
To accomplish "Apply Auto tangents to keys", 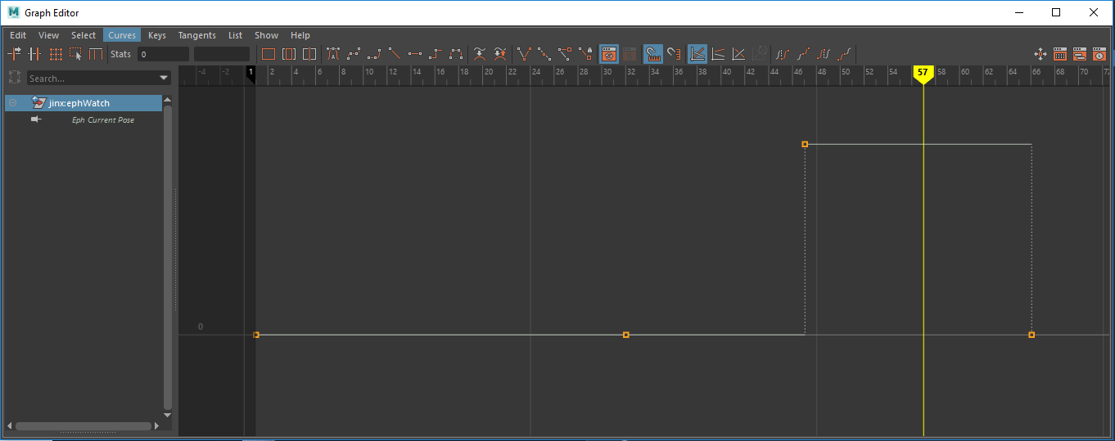I will (x=333, y=54).
